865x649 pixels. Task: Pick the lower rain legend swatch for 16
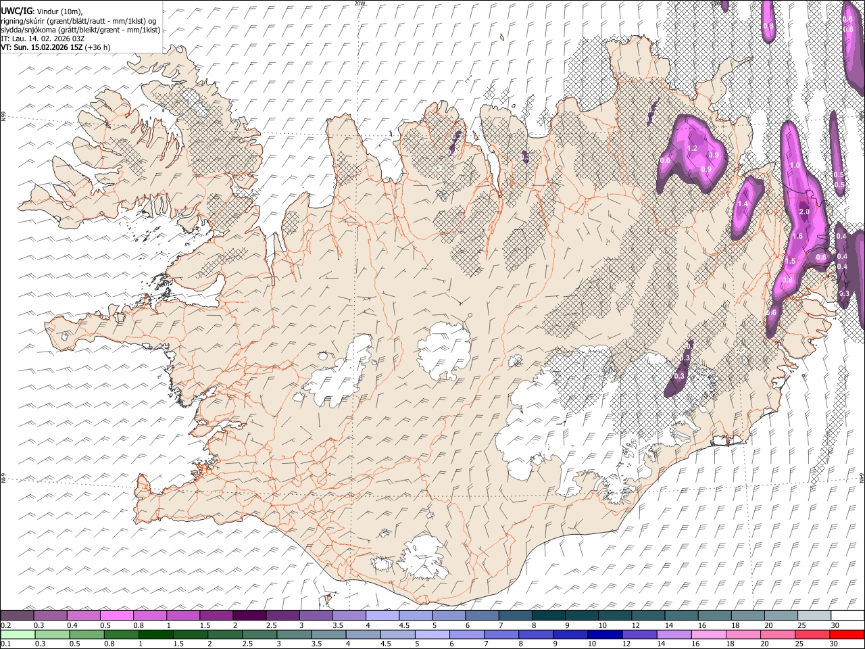pos(709,634)
